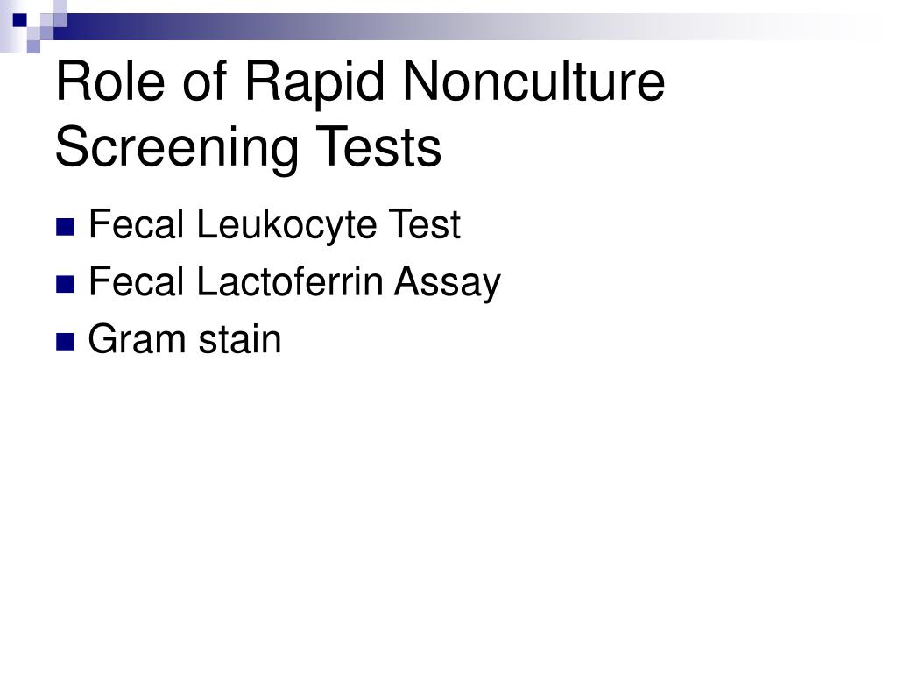The height and width of the screenshot is (673, 897).
Task: Select the word Rapid in the slide title
Action: 314,84
